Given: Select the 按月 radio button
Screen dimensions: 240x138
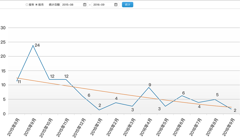Looking at the screenshot, I should pyautogui.click(x=37, y=5).
